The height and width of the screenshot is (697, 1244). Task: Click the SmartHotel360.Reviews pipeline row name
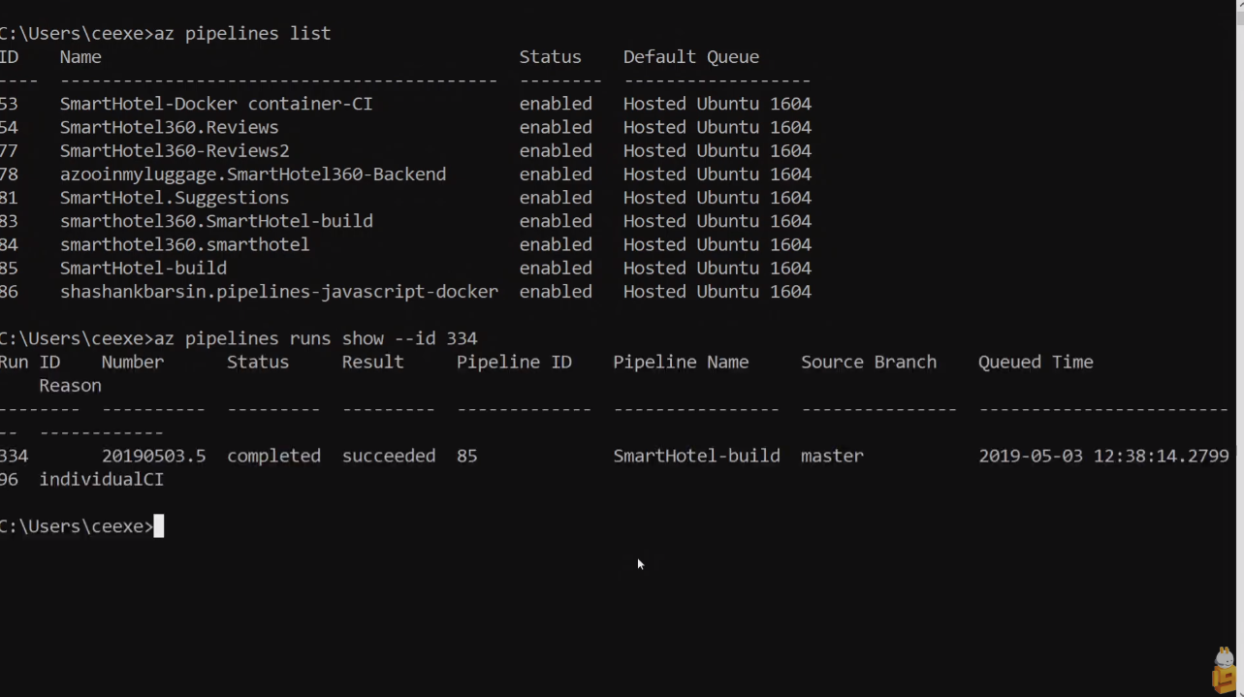click(x=169, y=127)
